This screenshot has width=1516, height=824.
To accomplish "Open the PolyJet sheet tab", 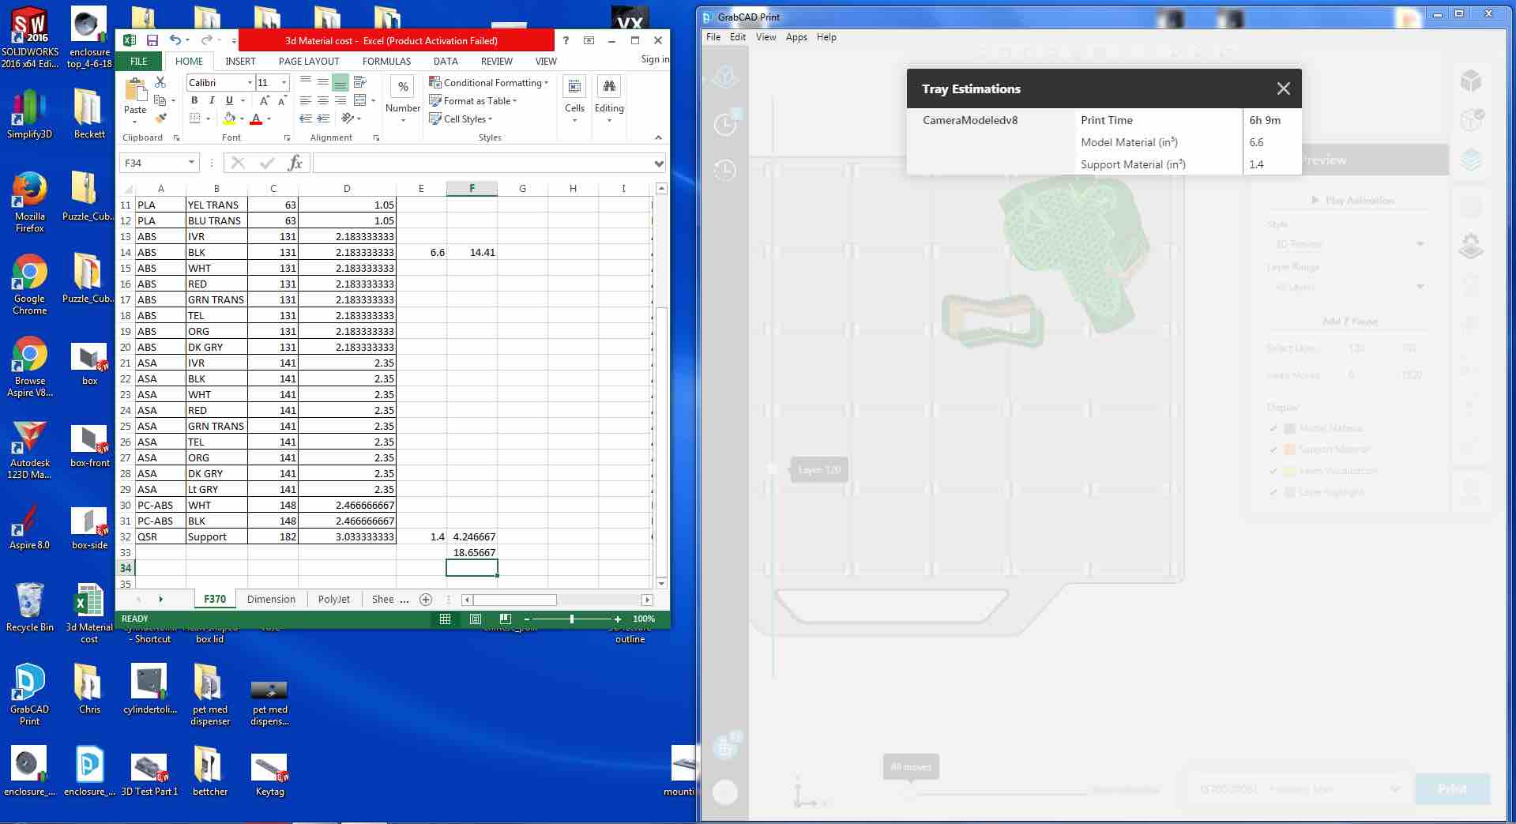I will tap(334, 600).
